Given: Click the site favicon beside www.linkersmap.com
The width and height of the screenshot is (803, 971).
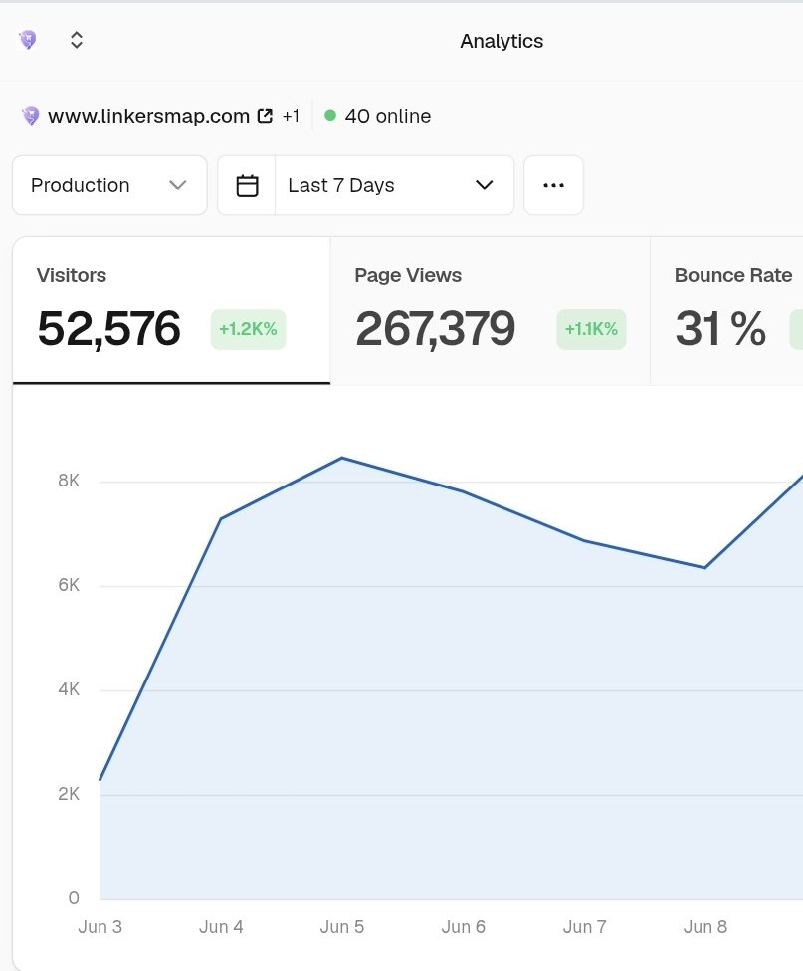Looking at the screenshot, I should tap(31, 116).
